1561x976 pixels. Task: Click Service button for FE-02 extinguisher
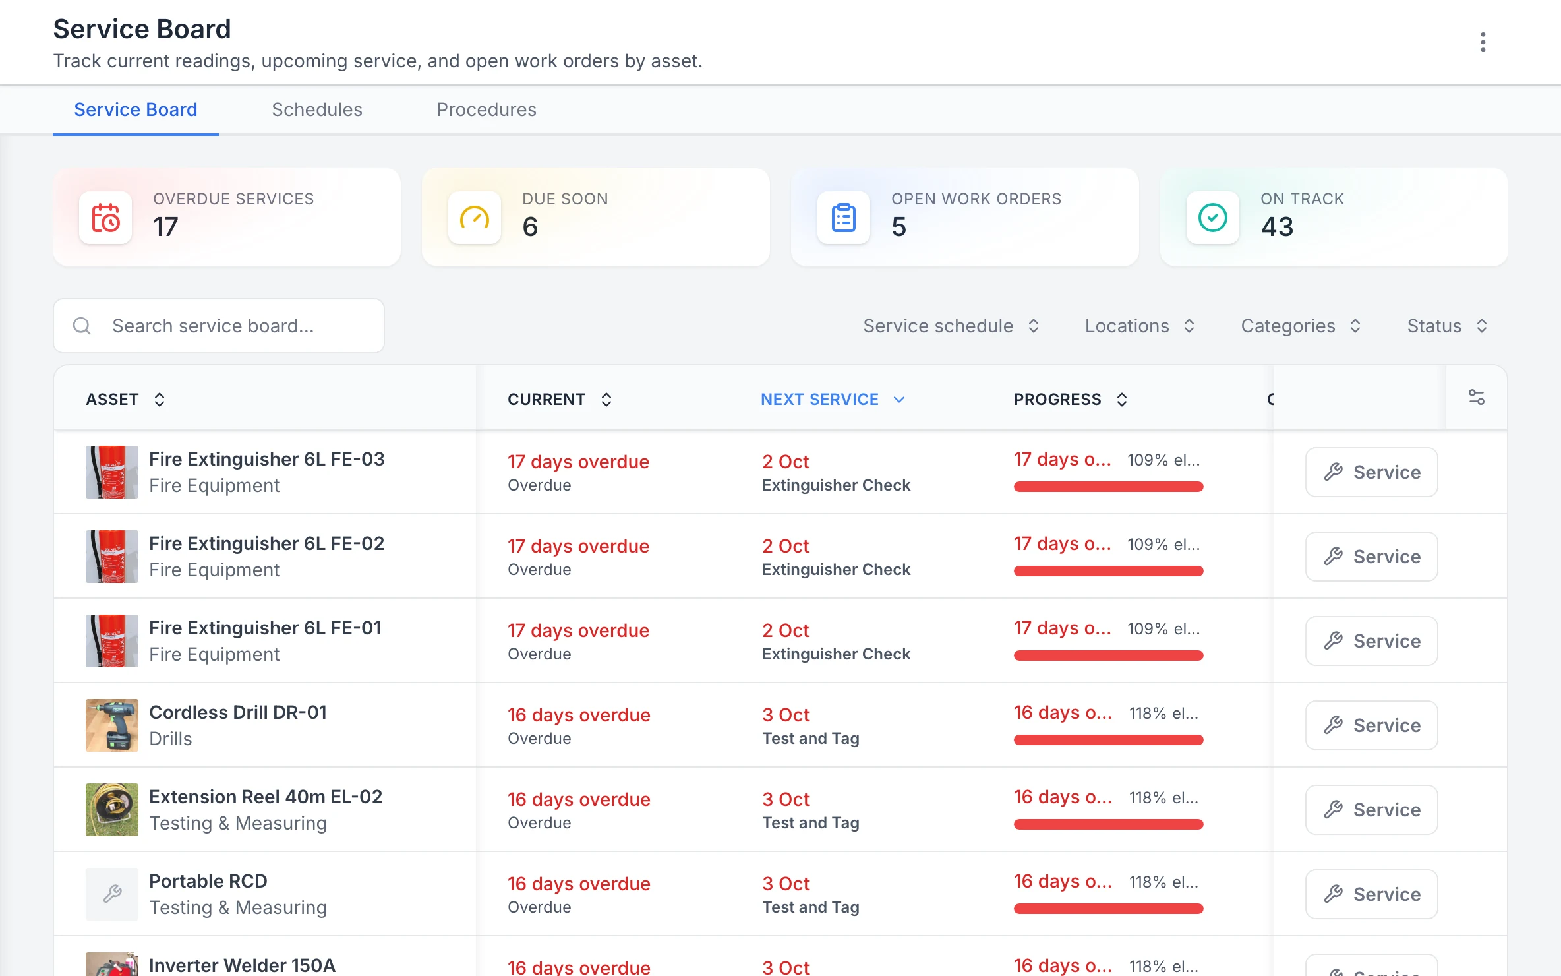pos(1372,557)
